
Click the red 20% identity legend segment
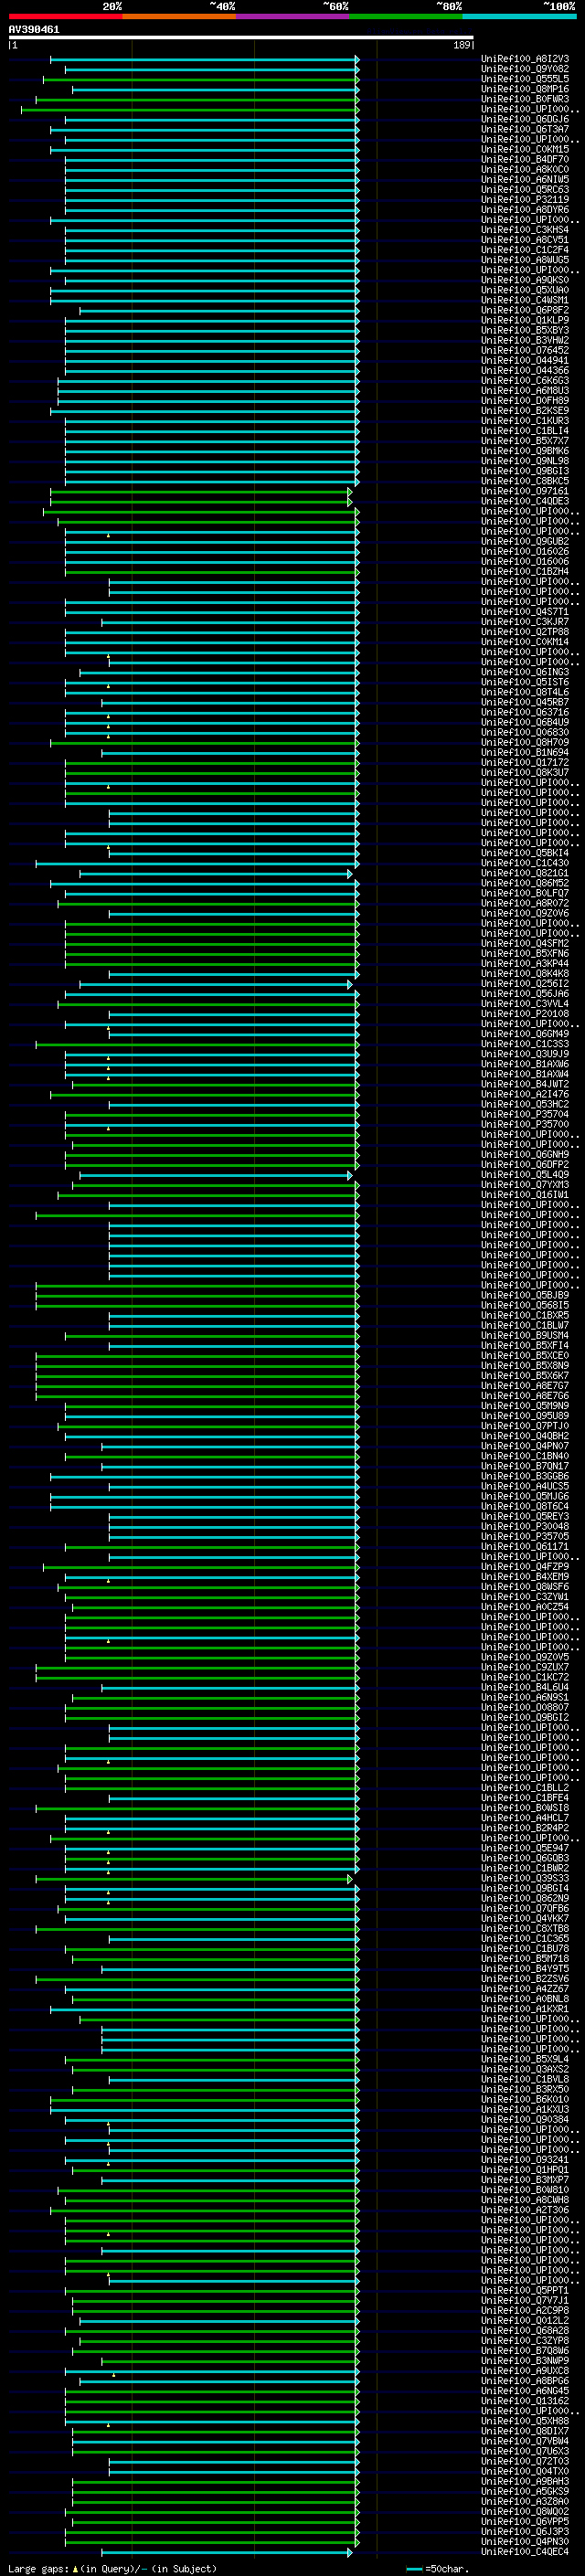[65, 16]
